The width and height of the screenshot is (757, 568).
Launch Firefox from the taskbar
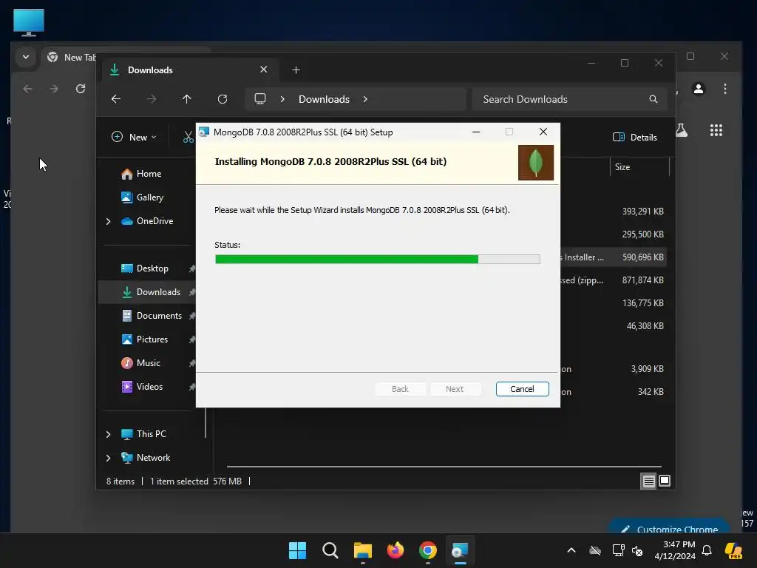coord(396,550)
